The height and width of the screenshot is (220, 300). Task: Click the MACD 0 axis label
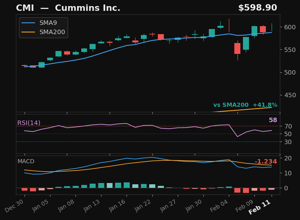(286, 188)
